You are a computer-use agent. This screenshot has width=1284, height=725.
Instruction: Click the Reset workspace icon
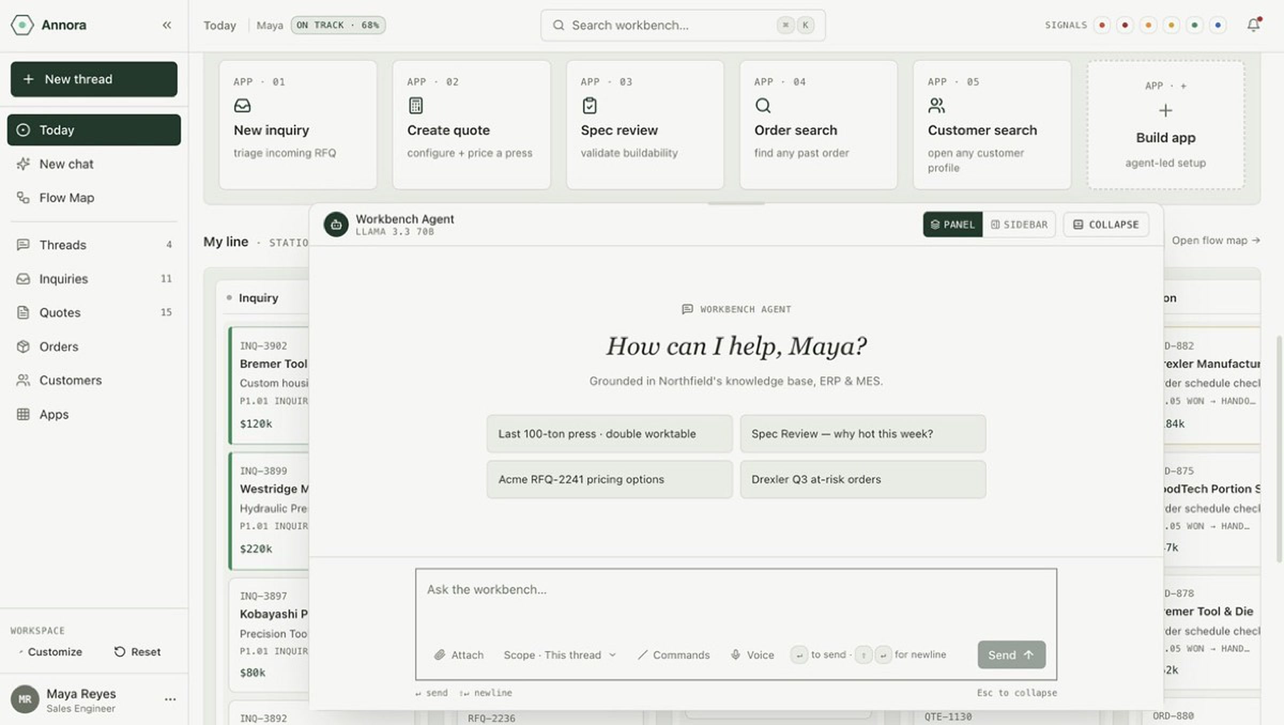coord(120,652)
